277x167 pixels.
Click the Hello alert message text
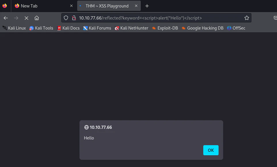(x=89, y=138)
